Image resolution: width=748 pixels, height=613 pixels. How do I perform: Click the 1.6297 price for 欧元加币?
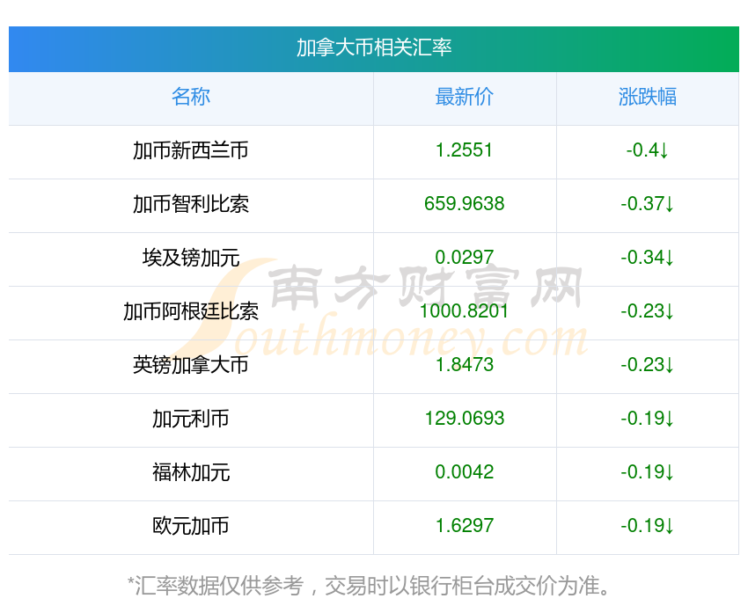tap(464, 526)
